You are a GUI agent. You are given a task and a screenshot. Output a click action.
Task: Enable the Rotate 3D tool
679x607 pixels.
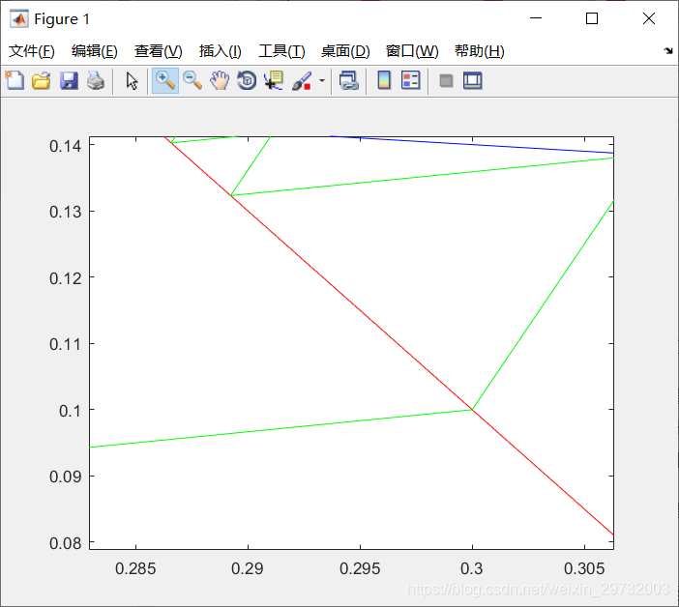[247, 80]
